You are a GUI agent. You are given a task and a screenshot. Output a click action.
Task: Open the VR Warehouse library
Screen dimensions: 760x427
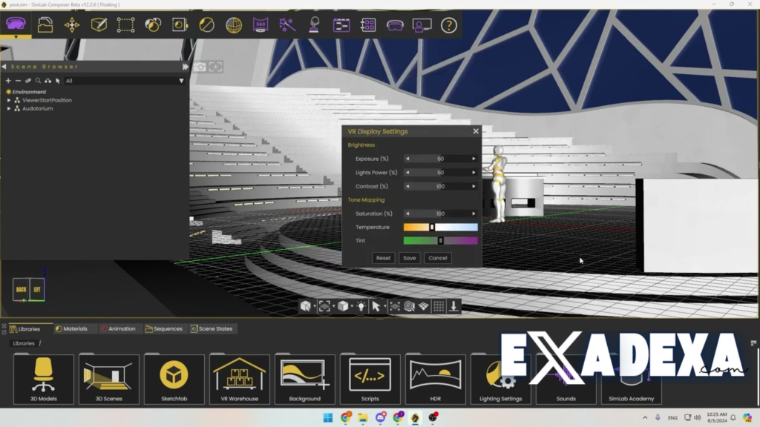point(239,378)
